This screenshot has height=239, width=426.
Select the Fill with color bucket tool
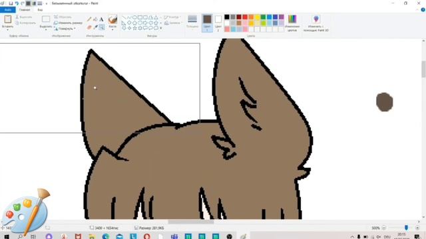[95, 19]
